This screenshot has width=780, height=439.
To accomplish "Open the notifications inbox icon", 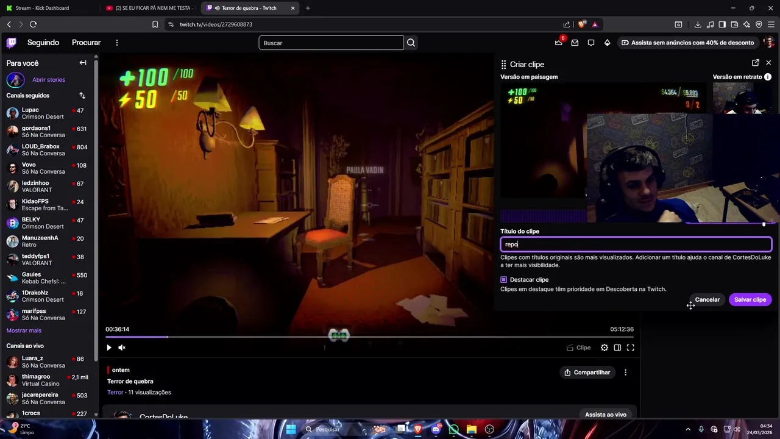I will pos(575,43).
